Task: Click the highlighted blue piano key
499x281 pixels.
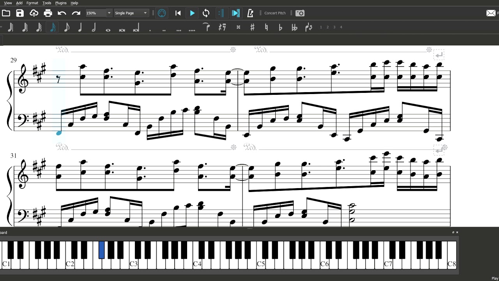Action: [102, 250]
